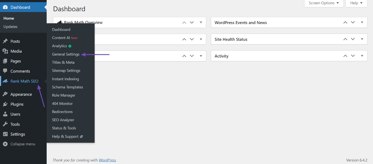Click the Collapse menu label
373x164 pixels.
click(x=23, y=144)
